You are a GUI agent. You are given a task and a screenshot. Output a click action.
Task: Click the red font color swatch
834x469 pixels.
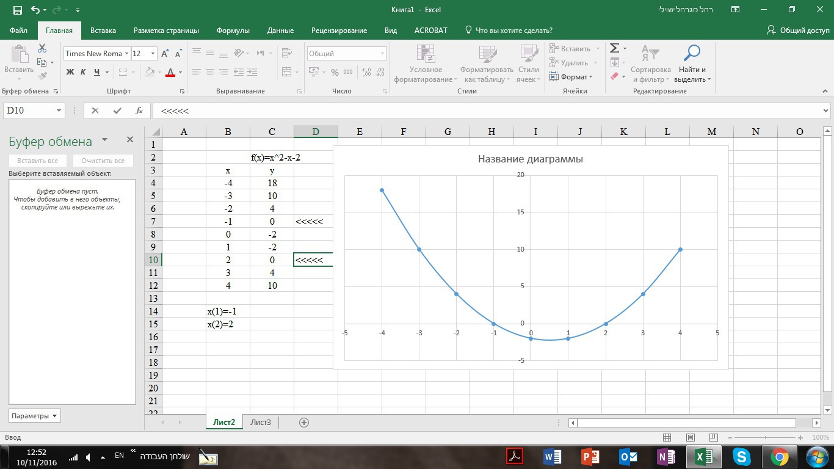point(170,73)
